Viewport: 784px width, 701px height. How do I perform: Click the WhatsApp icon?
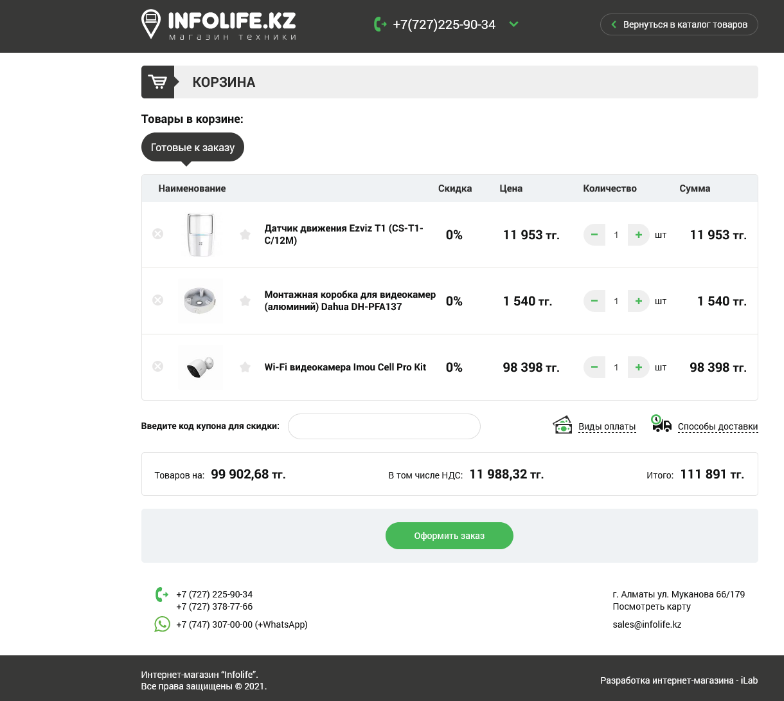[x=162, y=624]
